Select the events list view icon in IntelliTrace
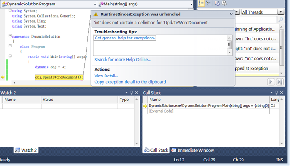The image size is (290, 166). click(201, 3)
